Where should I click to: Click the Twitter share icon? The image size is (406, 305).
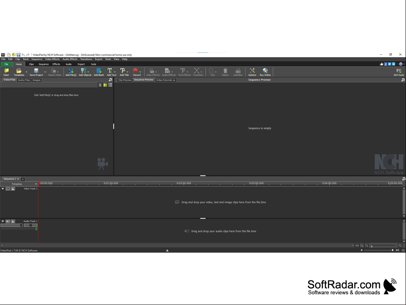coord(389,64)
